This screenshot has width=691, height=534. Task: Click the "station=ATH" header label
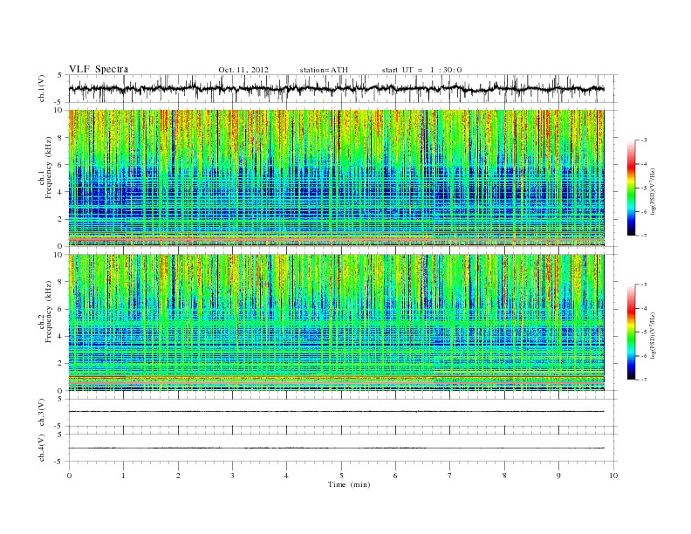click(x=324, y=70)
